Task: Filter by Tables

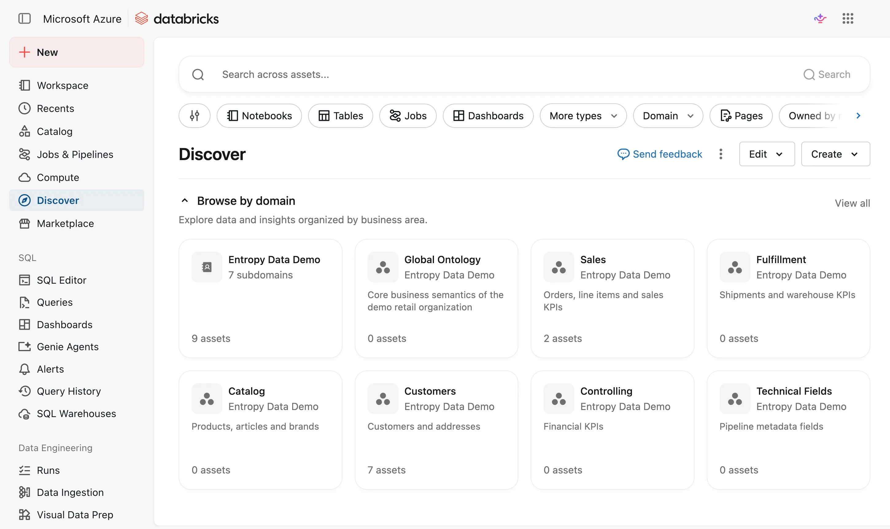Action: pyautogui.click(x=341, y=116)
